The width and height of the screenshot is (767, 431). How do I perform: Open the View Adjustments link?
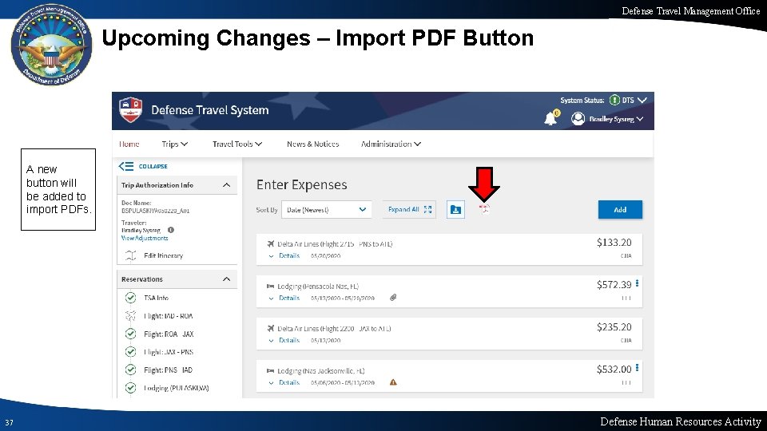point(145,238)
